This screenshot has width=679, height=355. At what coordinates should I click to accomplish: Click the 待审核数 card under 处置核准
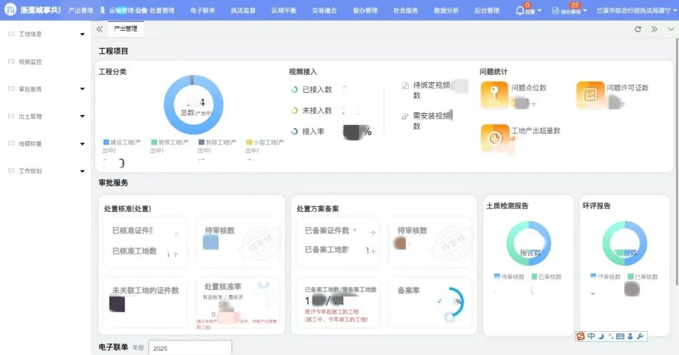tap(238, 242)
